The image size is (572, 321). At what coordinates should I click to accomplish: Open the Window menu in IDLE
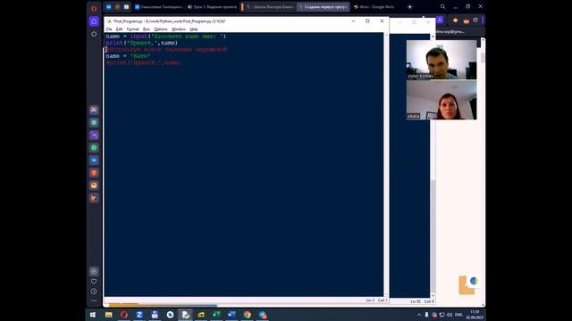[179, 29]
